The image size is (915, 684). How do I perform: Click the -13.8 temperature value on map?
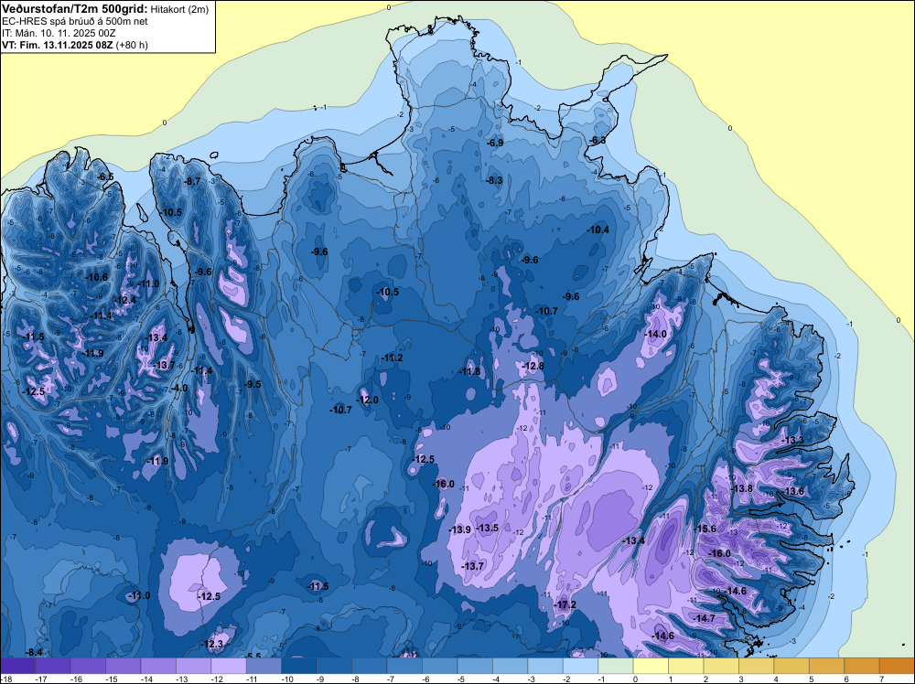[742, 488]
